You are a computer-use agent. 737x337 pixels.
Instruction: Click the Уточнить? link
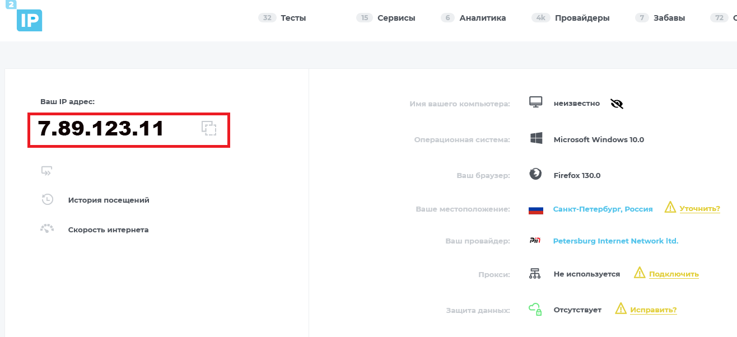point(700,208)
